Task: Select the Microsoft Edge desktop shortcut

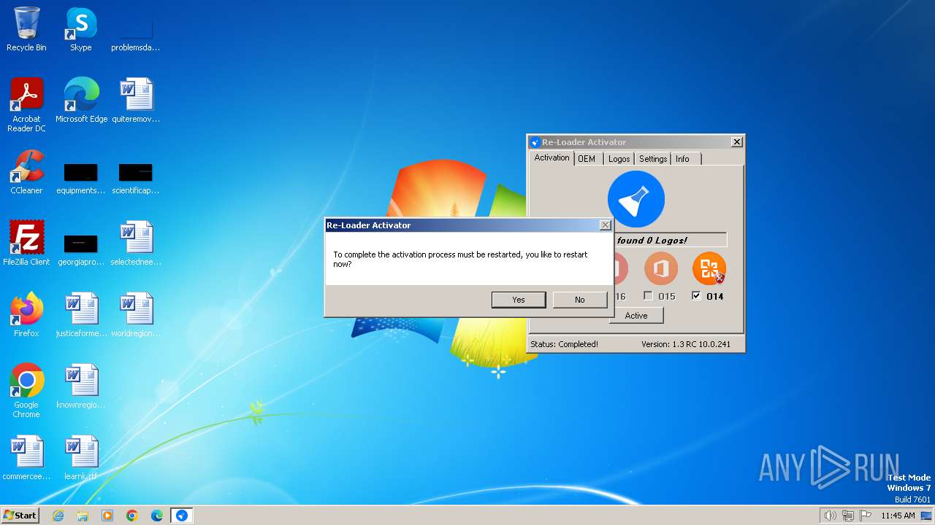Action: click(81, 101)
